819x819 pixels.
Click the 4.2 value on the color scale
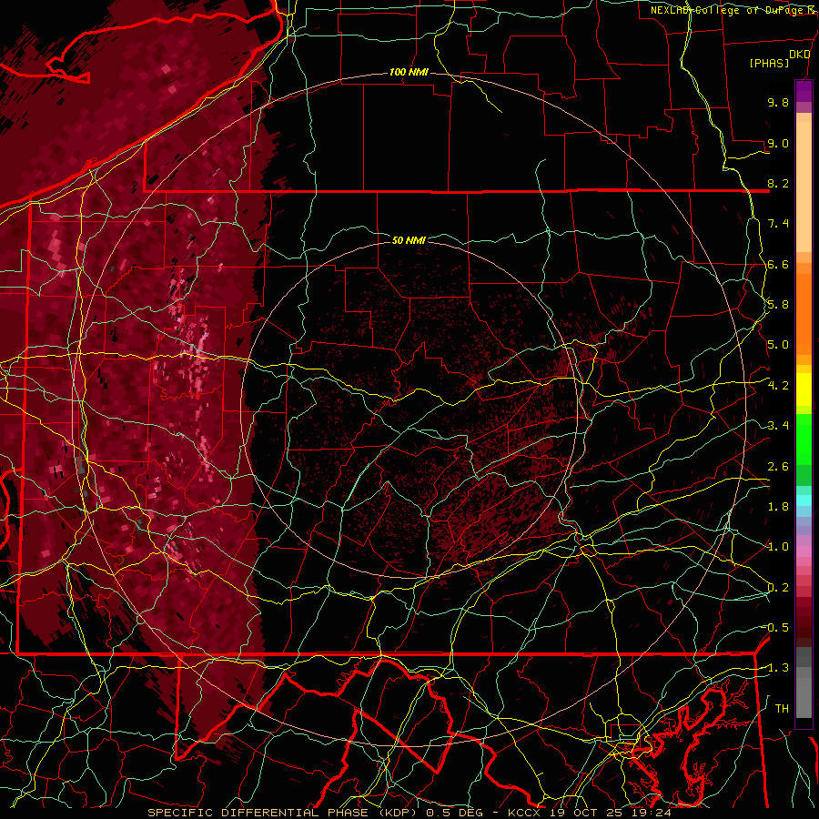coord(778,386)
